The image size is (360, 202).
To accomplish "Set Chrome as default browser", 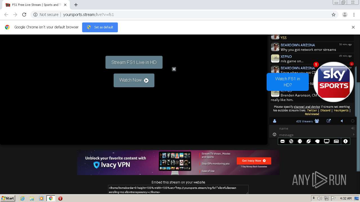I will coord(100,27).
